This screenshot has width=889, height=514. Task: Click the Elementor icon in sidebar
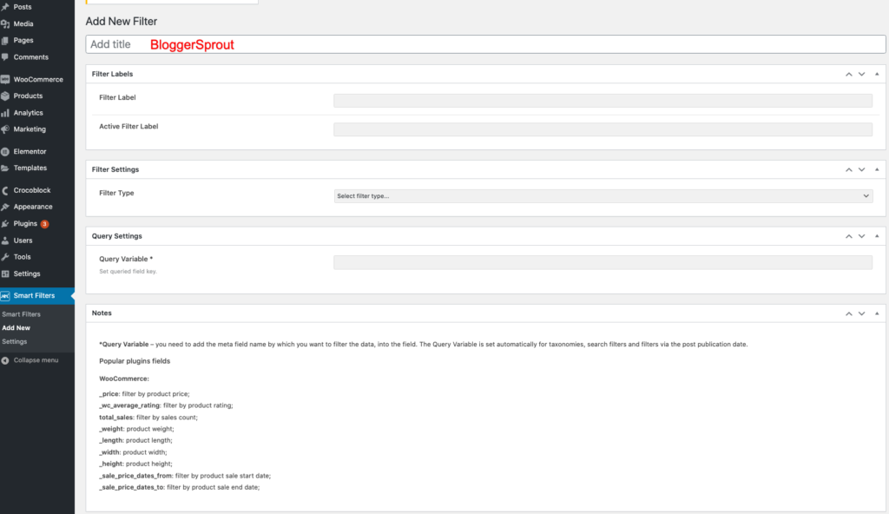coord(5,151)
